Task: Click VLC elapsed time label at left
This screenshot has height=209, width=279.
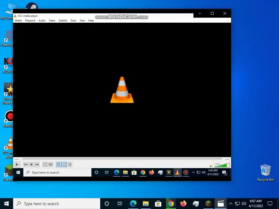Action: [17, 159]
